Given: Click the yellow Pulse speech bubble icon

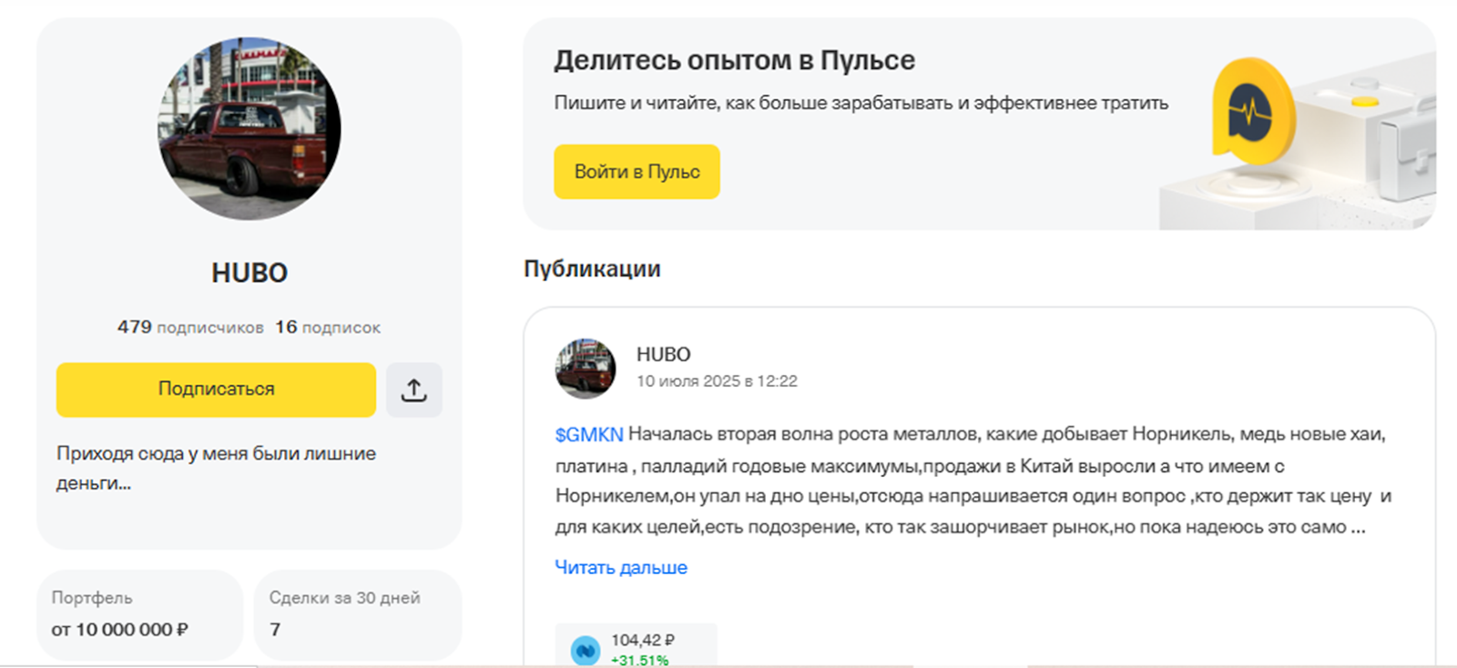Looking at the screenshot, I should [1253, 113].
